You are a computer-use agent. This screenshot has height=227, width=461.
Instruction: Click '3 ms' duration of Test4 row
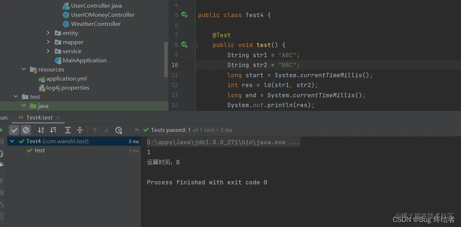coord(133,141)
